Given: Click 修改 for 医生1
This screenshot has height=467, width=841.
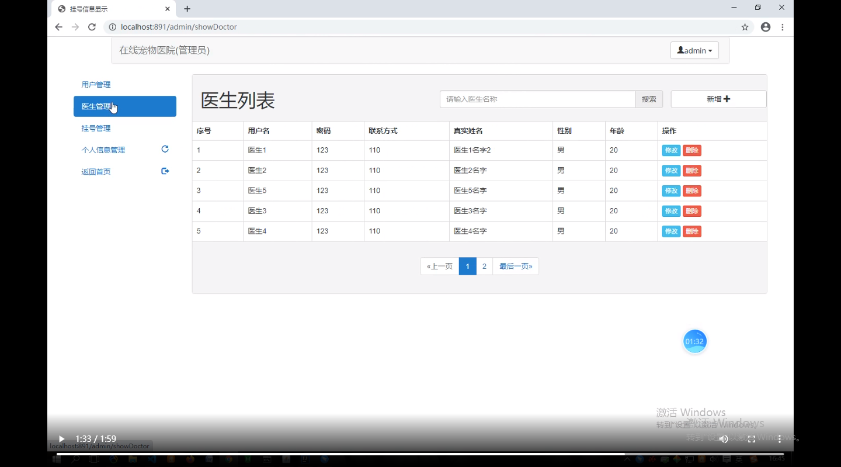Looking at the screenshot, I should point(671,150).
